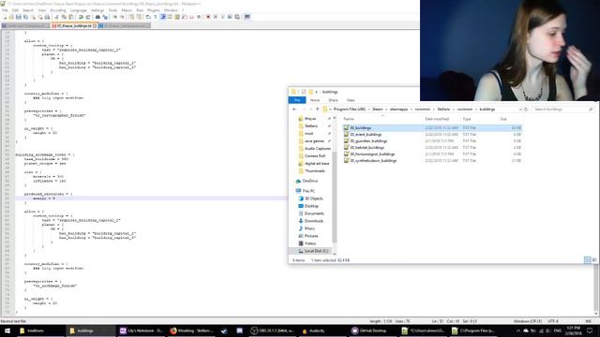The image size is (600, 337).
Task: Select OneDrive in the navigation pane
Action: (309, 181)
